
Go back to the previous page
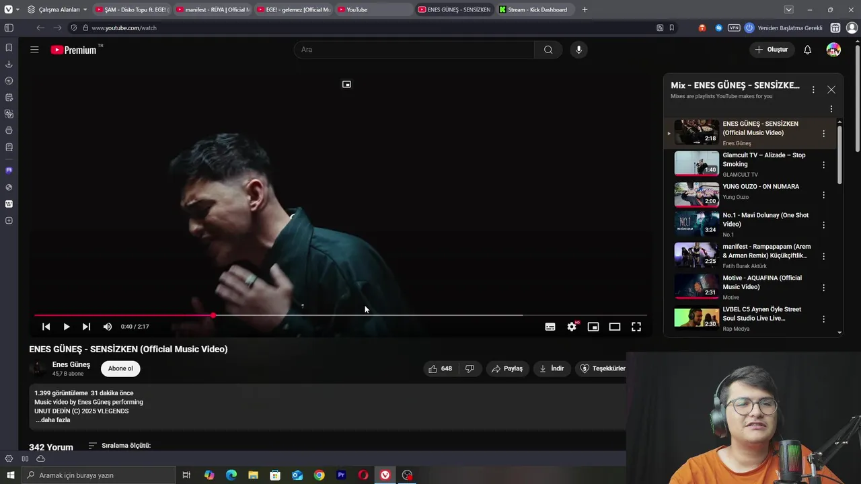(x=40, y=28)
